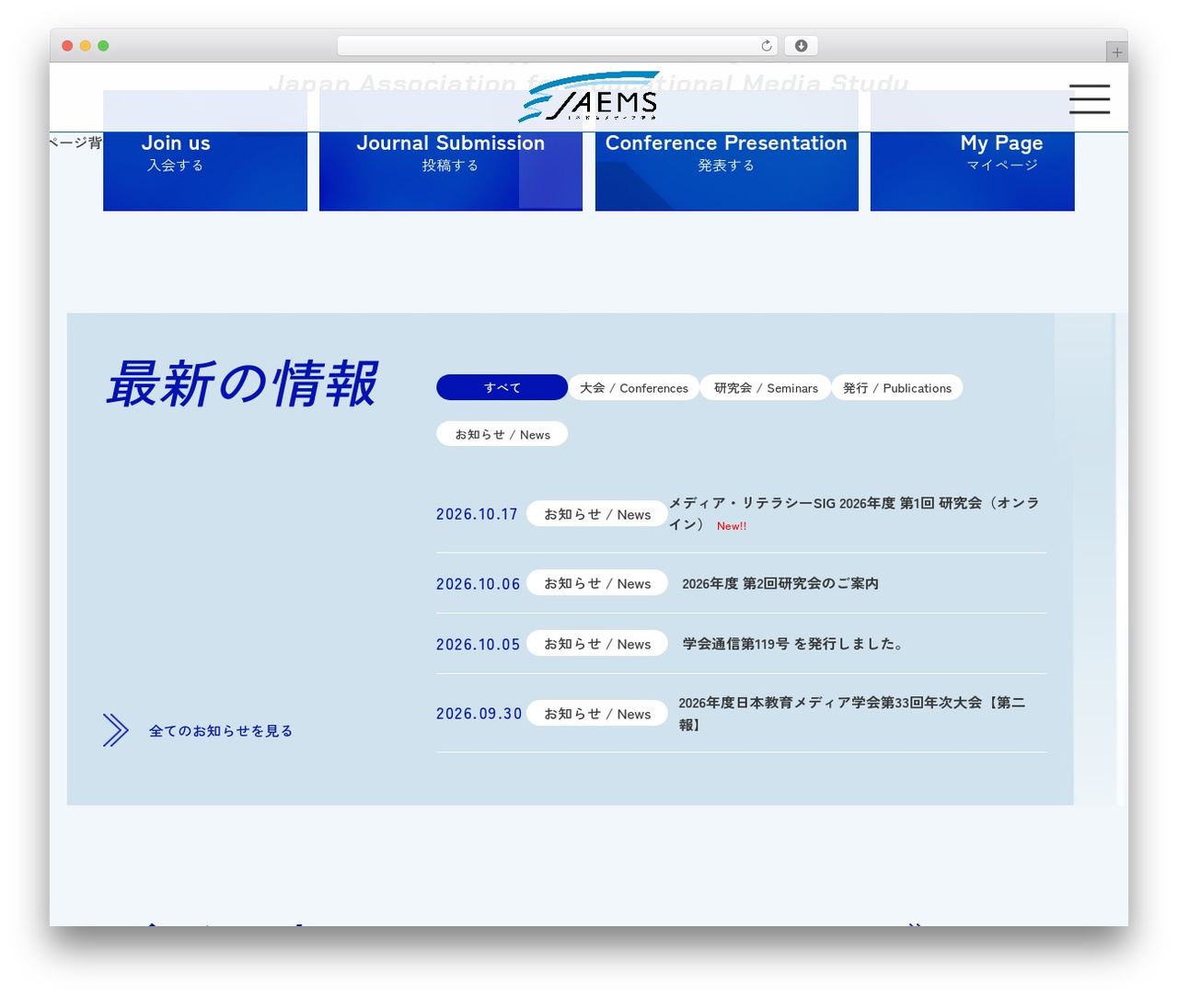Click the date 2026.10.17

tap(477, 514)
